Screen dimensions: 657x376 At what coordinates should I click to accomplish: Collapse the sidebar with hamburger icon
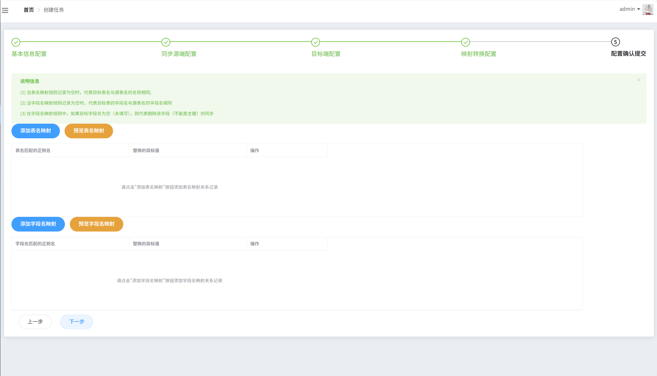click(5, 11)
